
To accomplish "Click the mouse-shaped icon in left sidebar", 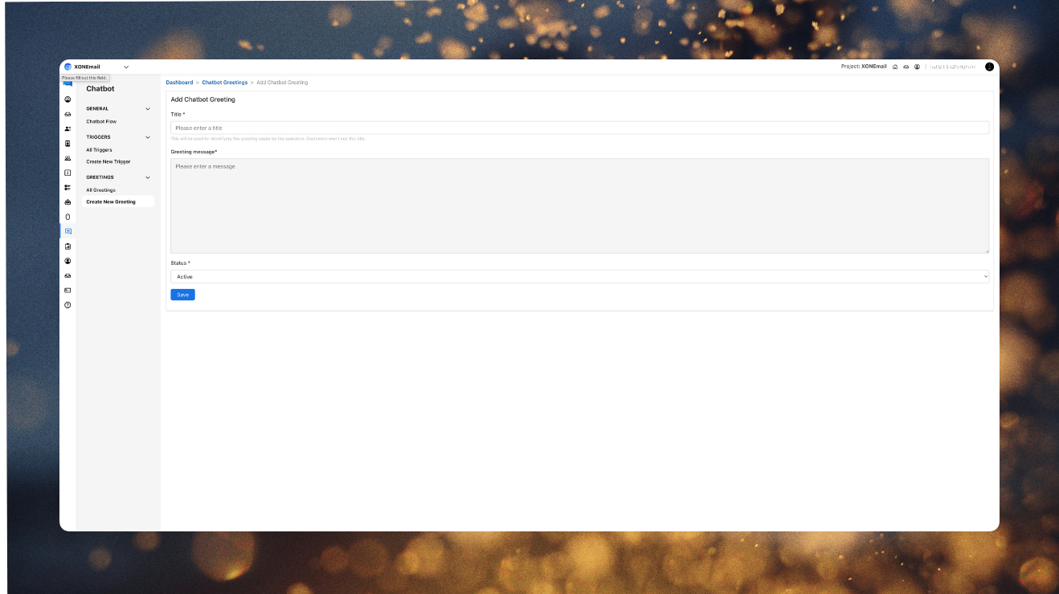I will [x=67, y=217].
